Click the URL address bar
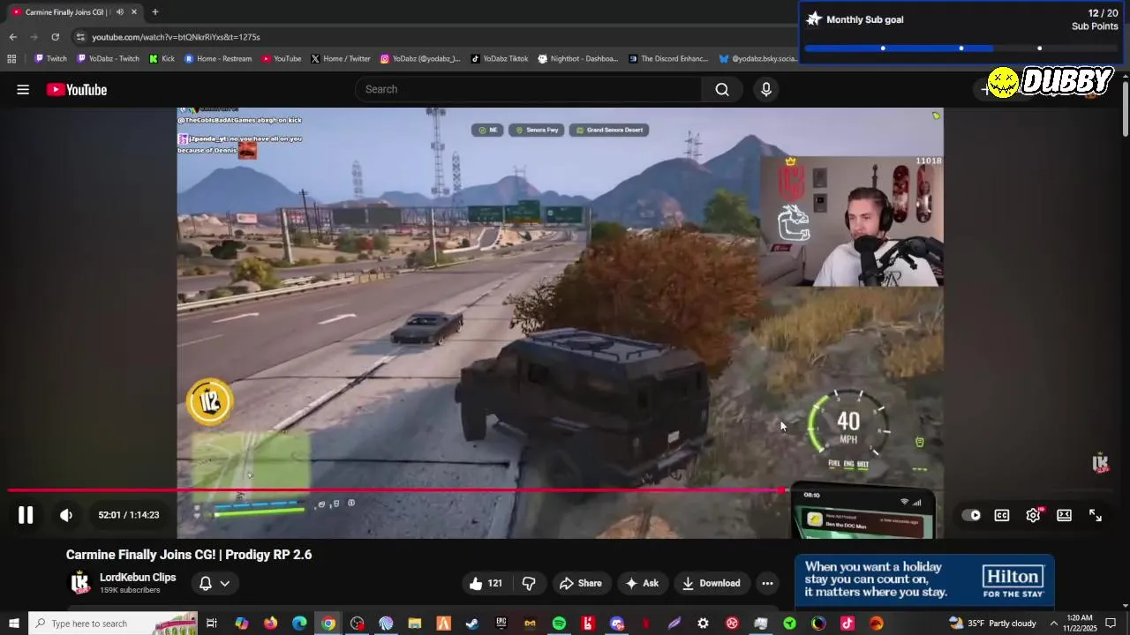 pyautogui.click(x=433, y=37)
